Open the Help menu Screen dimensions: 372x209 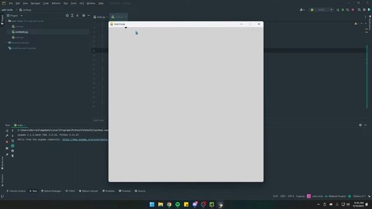click(x=101, y=3)
